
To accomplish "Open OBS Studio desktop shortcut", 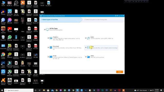I will [16, 4].
